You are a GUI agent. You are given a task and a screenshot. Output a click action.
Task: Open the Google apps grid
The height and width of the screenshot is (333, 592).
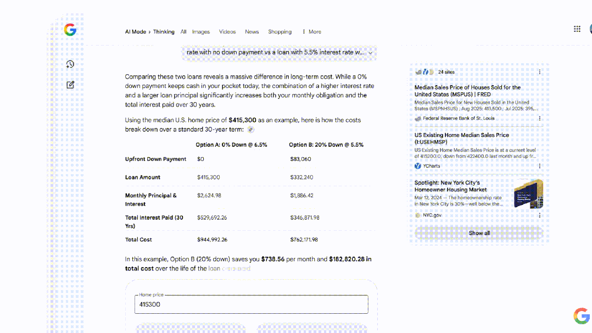coord(577,29)
